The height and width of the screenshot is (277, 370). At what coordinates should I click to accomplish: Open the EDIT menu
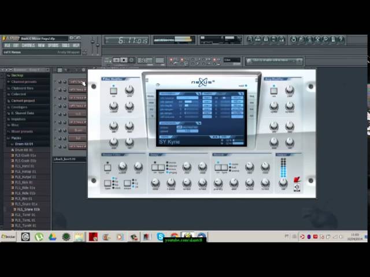[x=16, y=46]
